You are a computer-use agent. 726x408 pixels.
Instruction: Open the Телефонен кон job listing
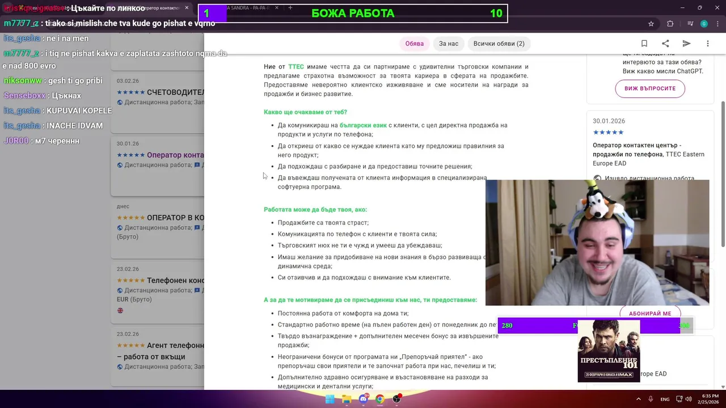[x=175, y=280]
